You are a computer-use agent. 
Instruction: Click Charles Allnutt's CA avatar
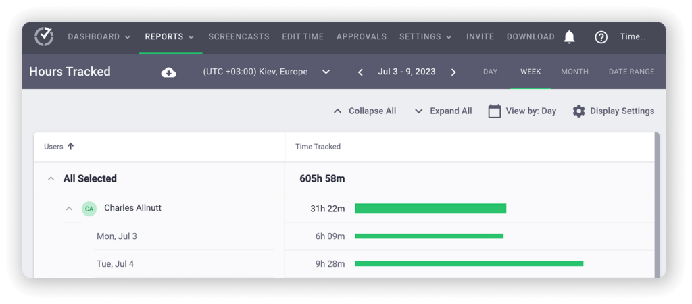(89, 209)
